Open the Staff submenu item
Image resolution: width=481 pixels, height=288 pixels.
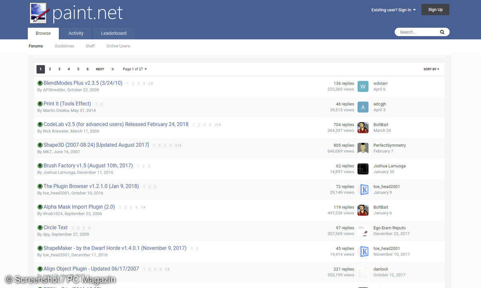pos(90,46)
